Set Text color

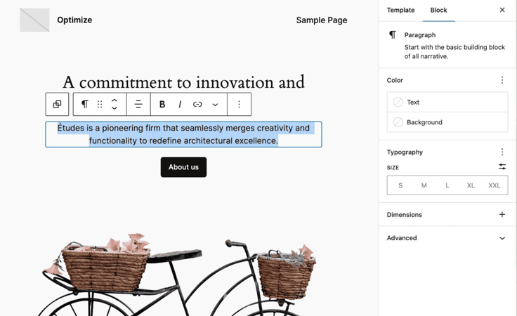pyautogui.click(x=447, y=102)
